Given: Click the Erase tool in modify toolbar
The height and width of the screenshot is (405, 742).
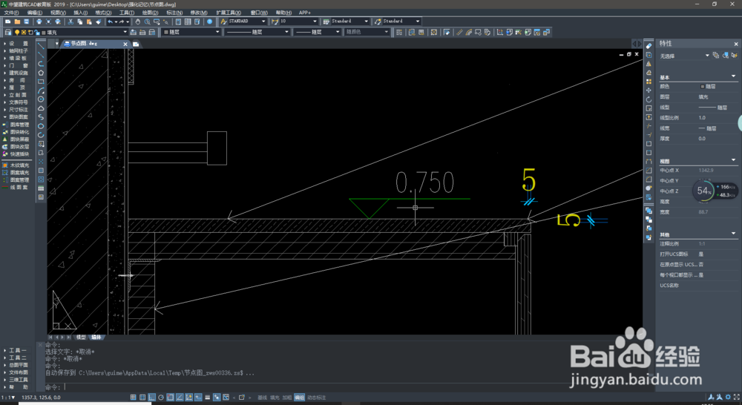Looking at the screenshot, I should click(649, 46).
